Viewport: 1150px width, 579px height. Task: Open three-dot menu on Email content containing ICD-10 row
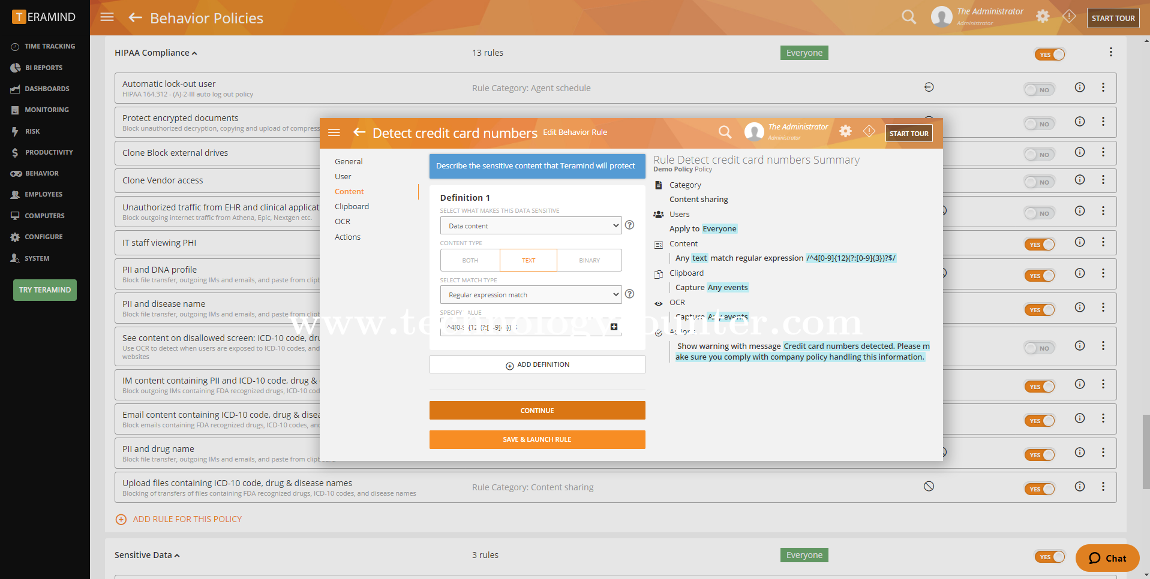pyautogui.click(x=1103, y=418)
